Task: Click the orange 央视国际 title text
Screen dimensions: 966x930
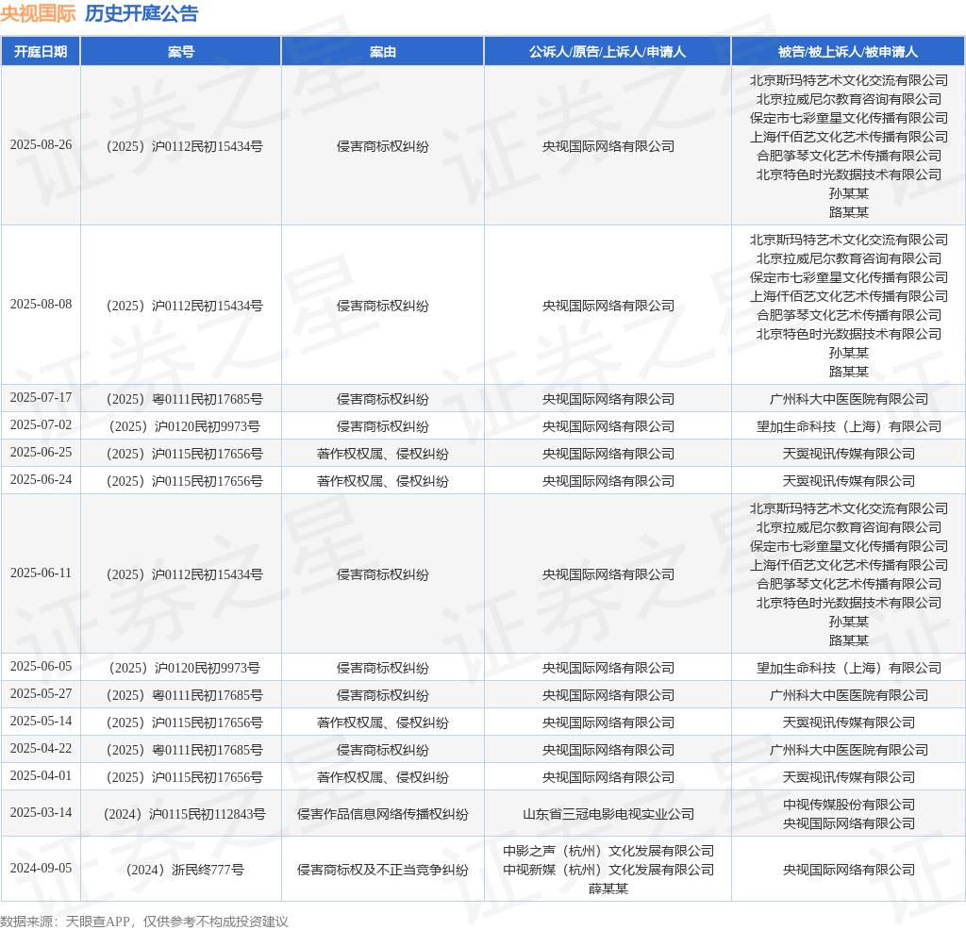Action: [x=38, y=13]
